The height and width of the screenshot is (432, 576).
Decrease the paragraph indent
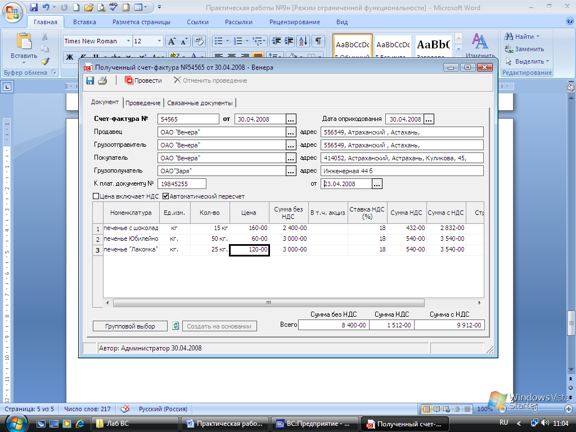pyautogui.click(x=276, y=41)
